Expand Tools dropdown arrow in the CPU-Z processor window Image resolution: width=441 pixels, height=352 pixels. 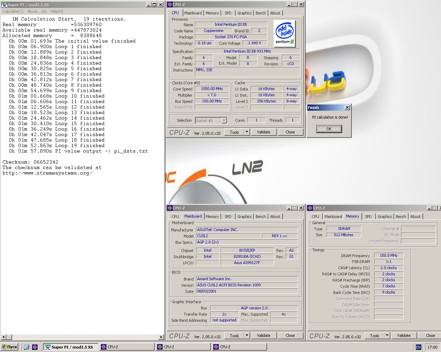[247, 132]
